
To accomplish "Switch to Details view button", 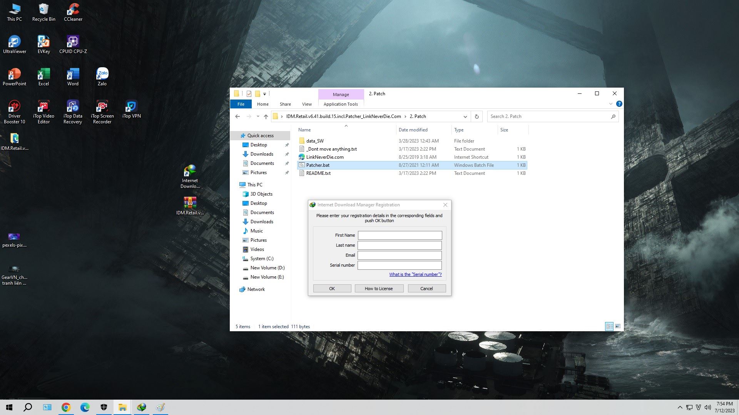I will click(609, 326).
